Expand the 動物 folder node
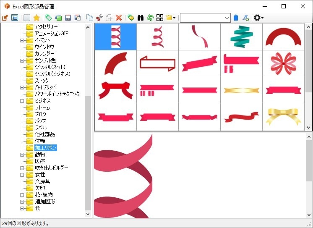Viewport: 313px width, 228px height. (22, 155)
